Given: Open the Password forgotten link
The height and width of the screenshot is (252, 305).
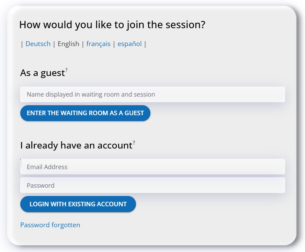Looking at the screenshot, I should 50,225.
